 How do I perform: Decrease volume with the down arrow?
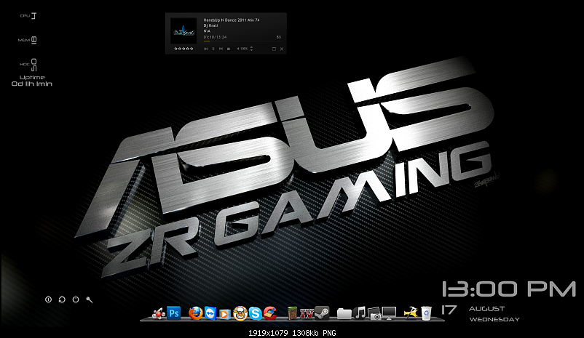[x=251, y=50]
